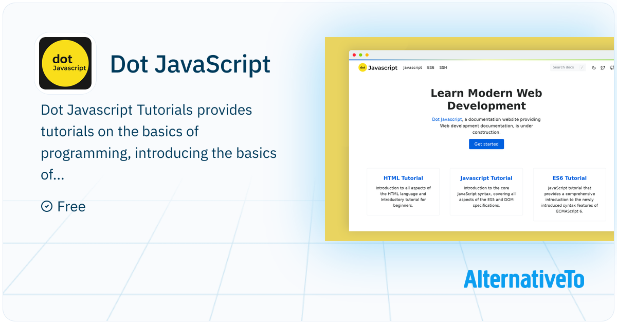Open the Javascript Tutorial card link
Screen dimensions: 617x324
[x=486, y=178]
